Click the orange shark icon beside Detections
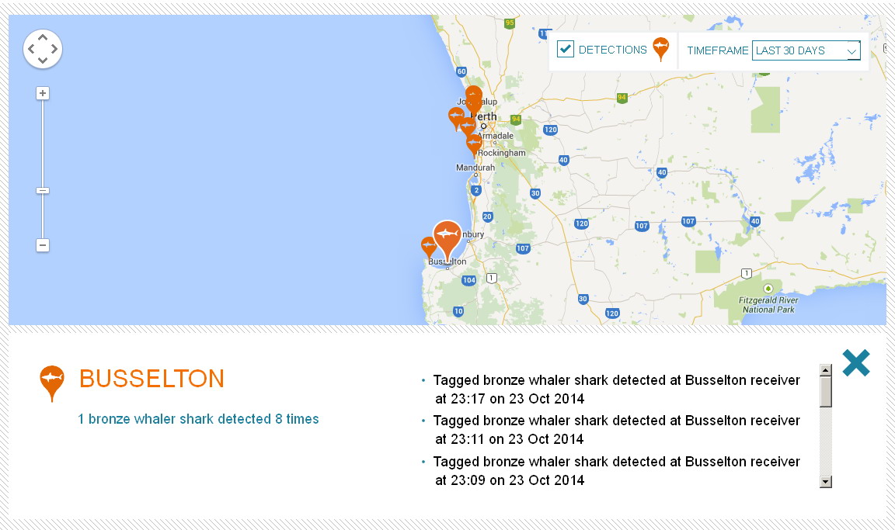 (661, 49)
